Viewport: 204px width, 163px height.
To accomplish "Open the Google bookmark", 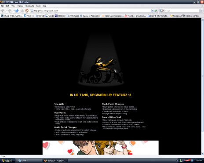I will point(50,16).
